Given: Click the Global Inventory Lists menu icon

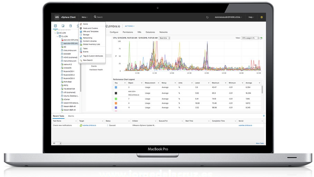Looking at the screenshot, I should coord(81,44).
